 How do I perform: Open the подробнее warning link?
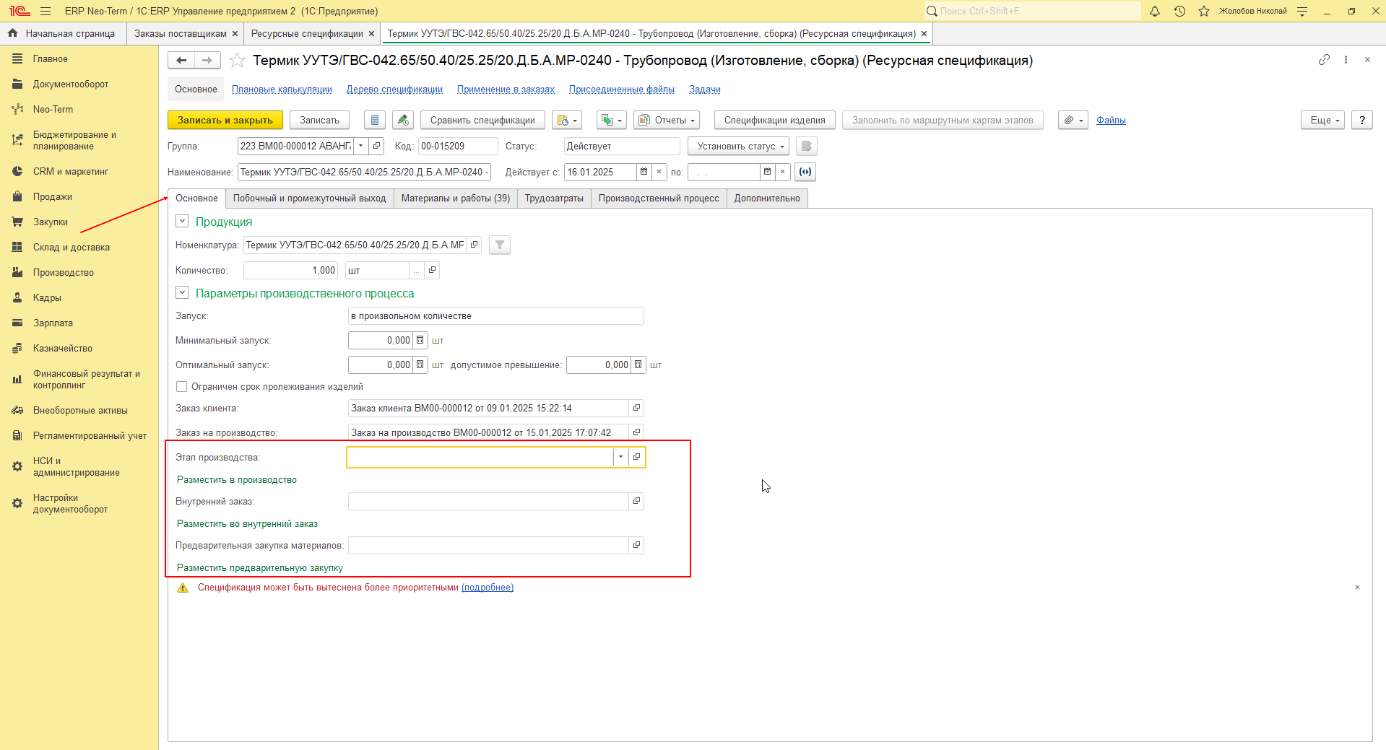click(488, 588)
